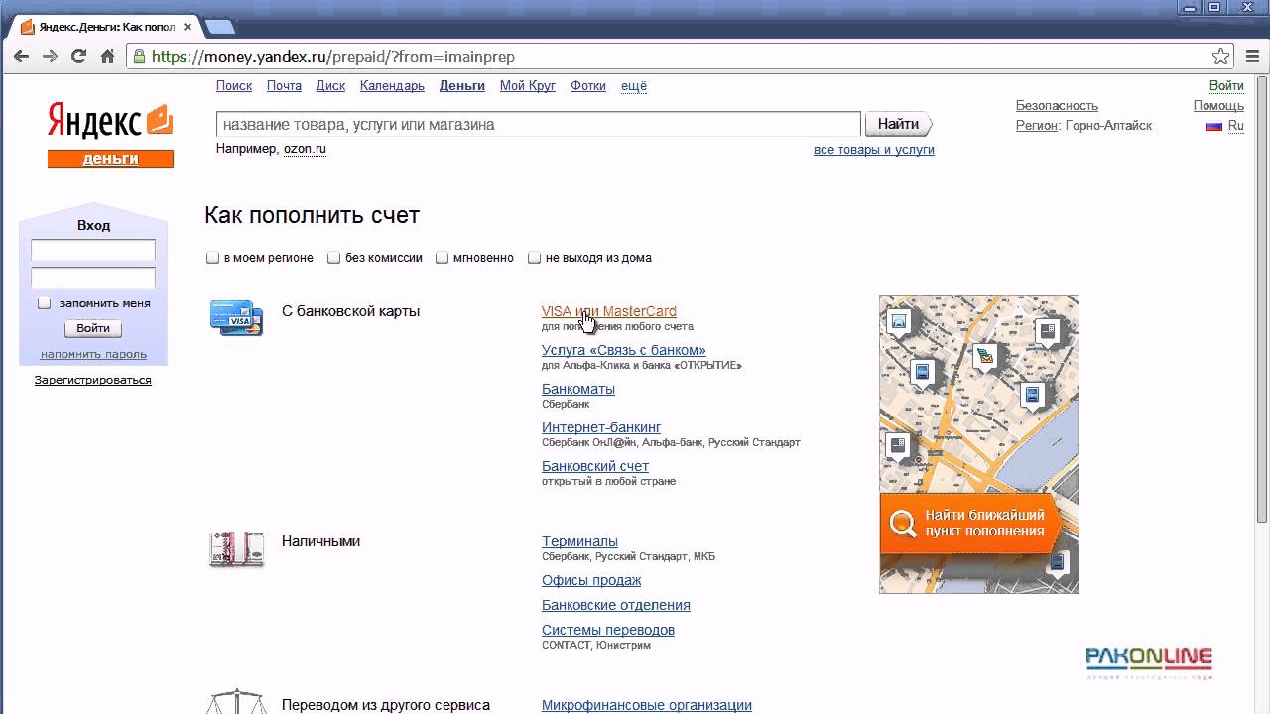The height and width of the screenshot is (714, 1270).
Task: Open Помощь link
Action: [x=1218, y=106]
